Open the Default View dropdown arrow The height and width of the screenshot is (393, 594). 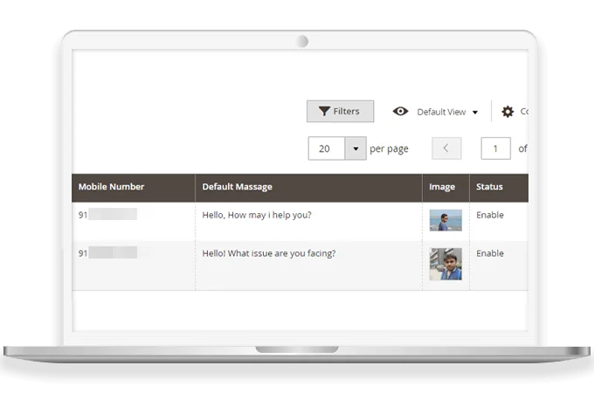click(x=475, y=113)
